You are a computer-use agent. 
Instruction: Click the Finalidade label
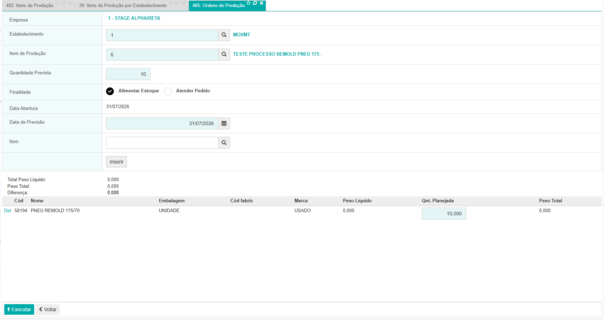coord(20,92)
